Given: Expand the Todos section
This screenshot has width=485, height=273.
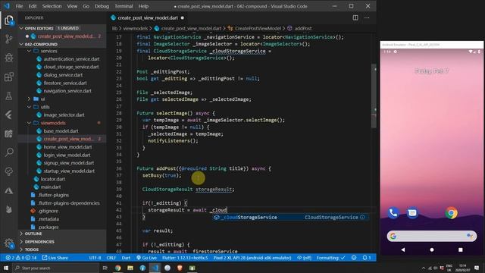Looking at the screenshot, I should (32, 249).
